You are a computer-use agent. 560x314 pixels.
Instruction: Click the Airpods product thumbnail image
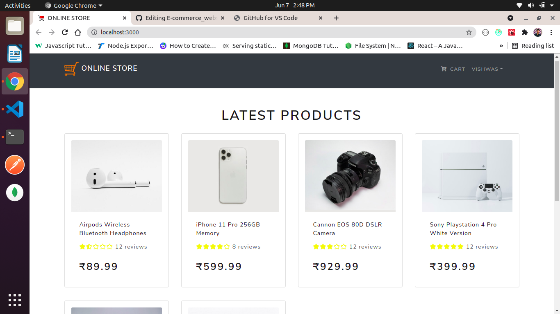tap(116, 176)
